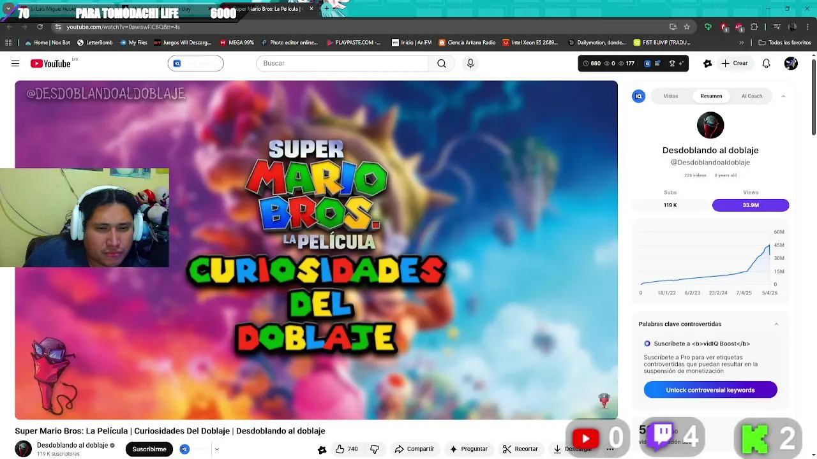Open Juegos Wii Descarg... bookmark

pyautogui.click(x=183, y=43)
